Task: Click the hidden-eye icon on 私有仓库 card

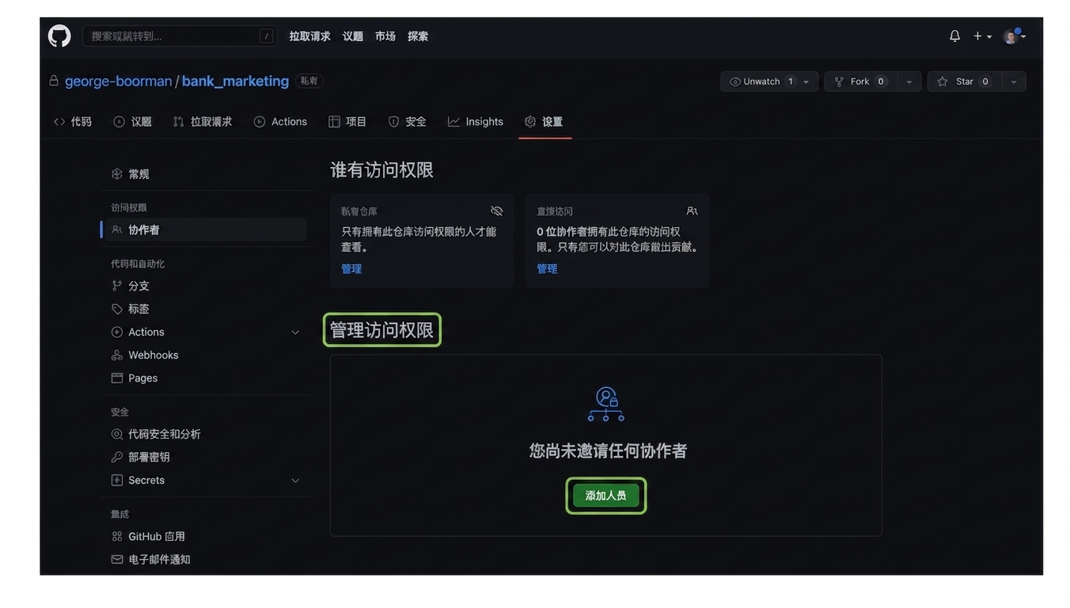Action: pos(496,211)
